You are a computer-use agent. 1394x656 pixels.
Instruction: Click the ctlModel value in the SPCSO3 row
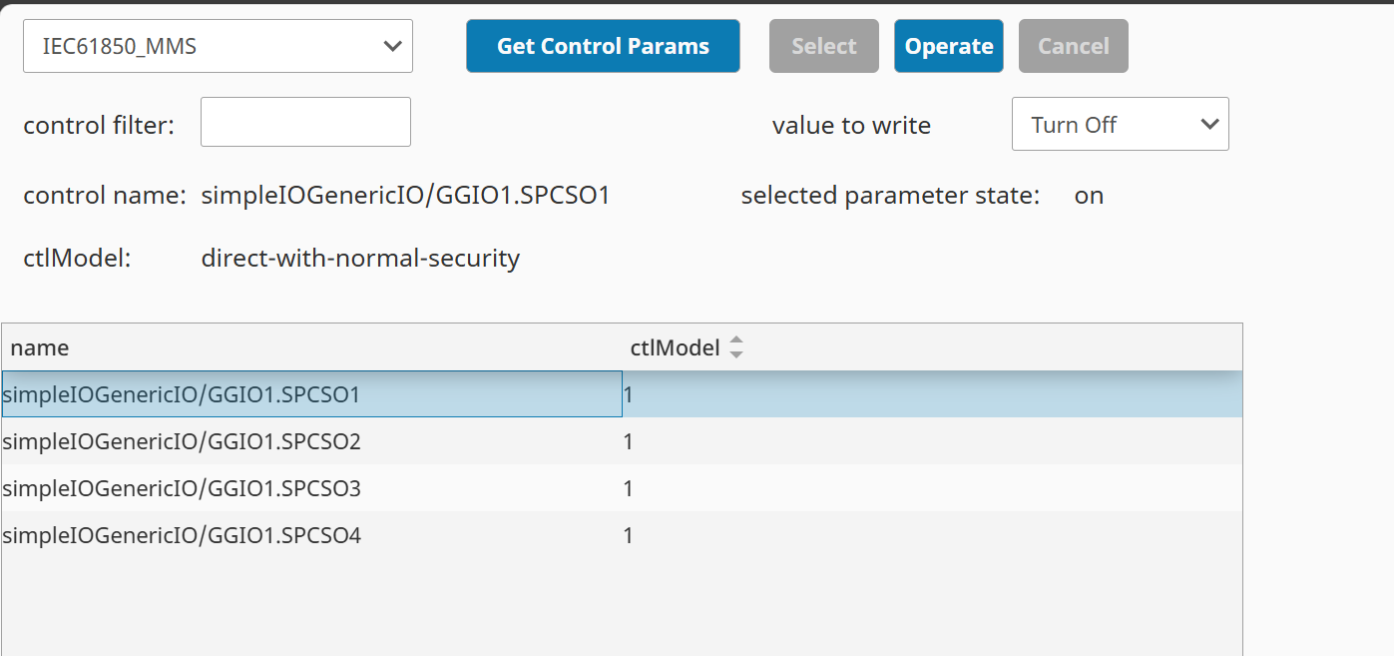coord(629,488)
